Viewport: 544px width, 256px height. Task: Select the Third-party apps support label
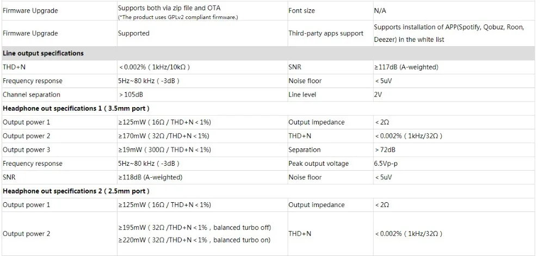pyautogui.click(x=326, y=33)
